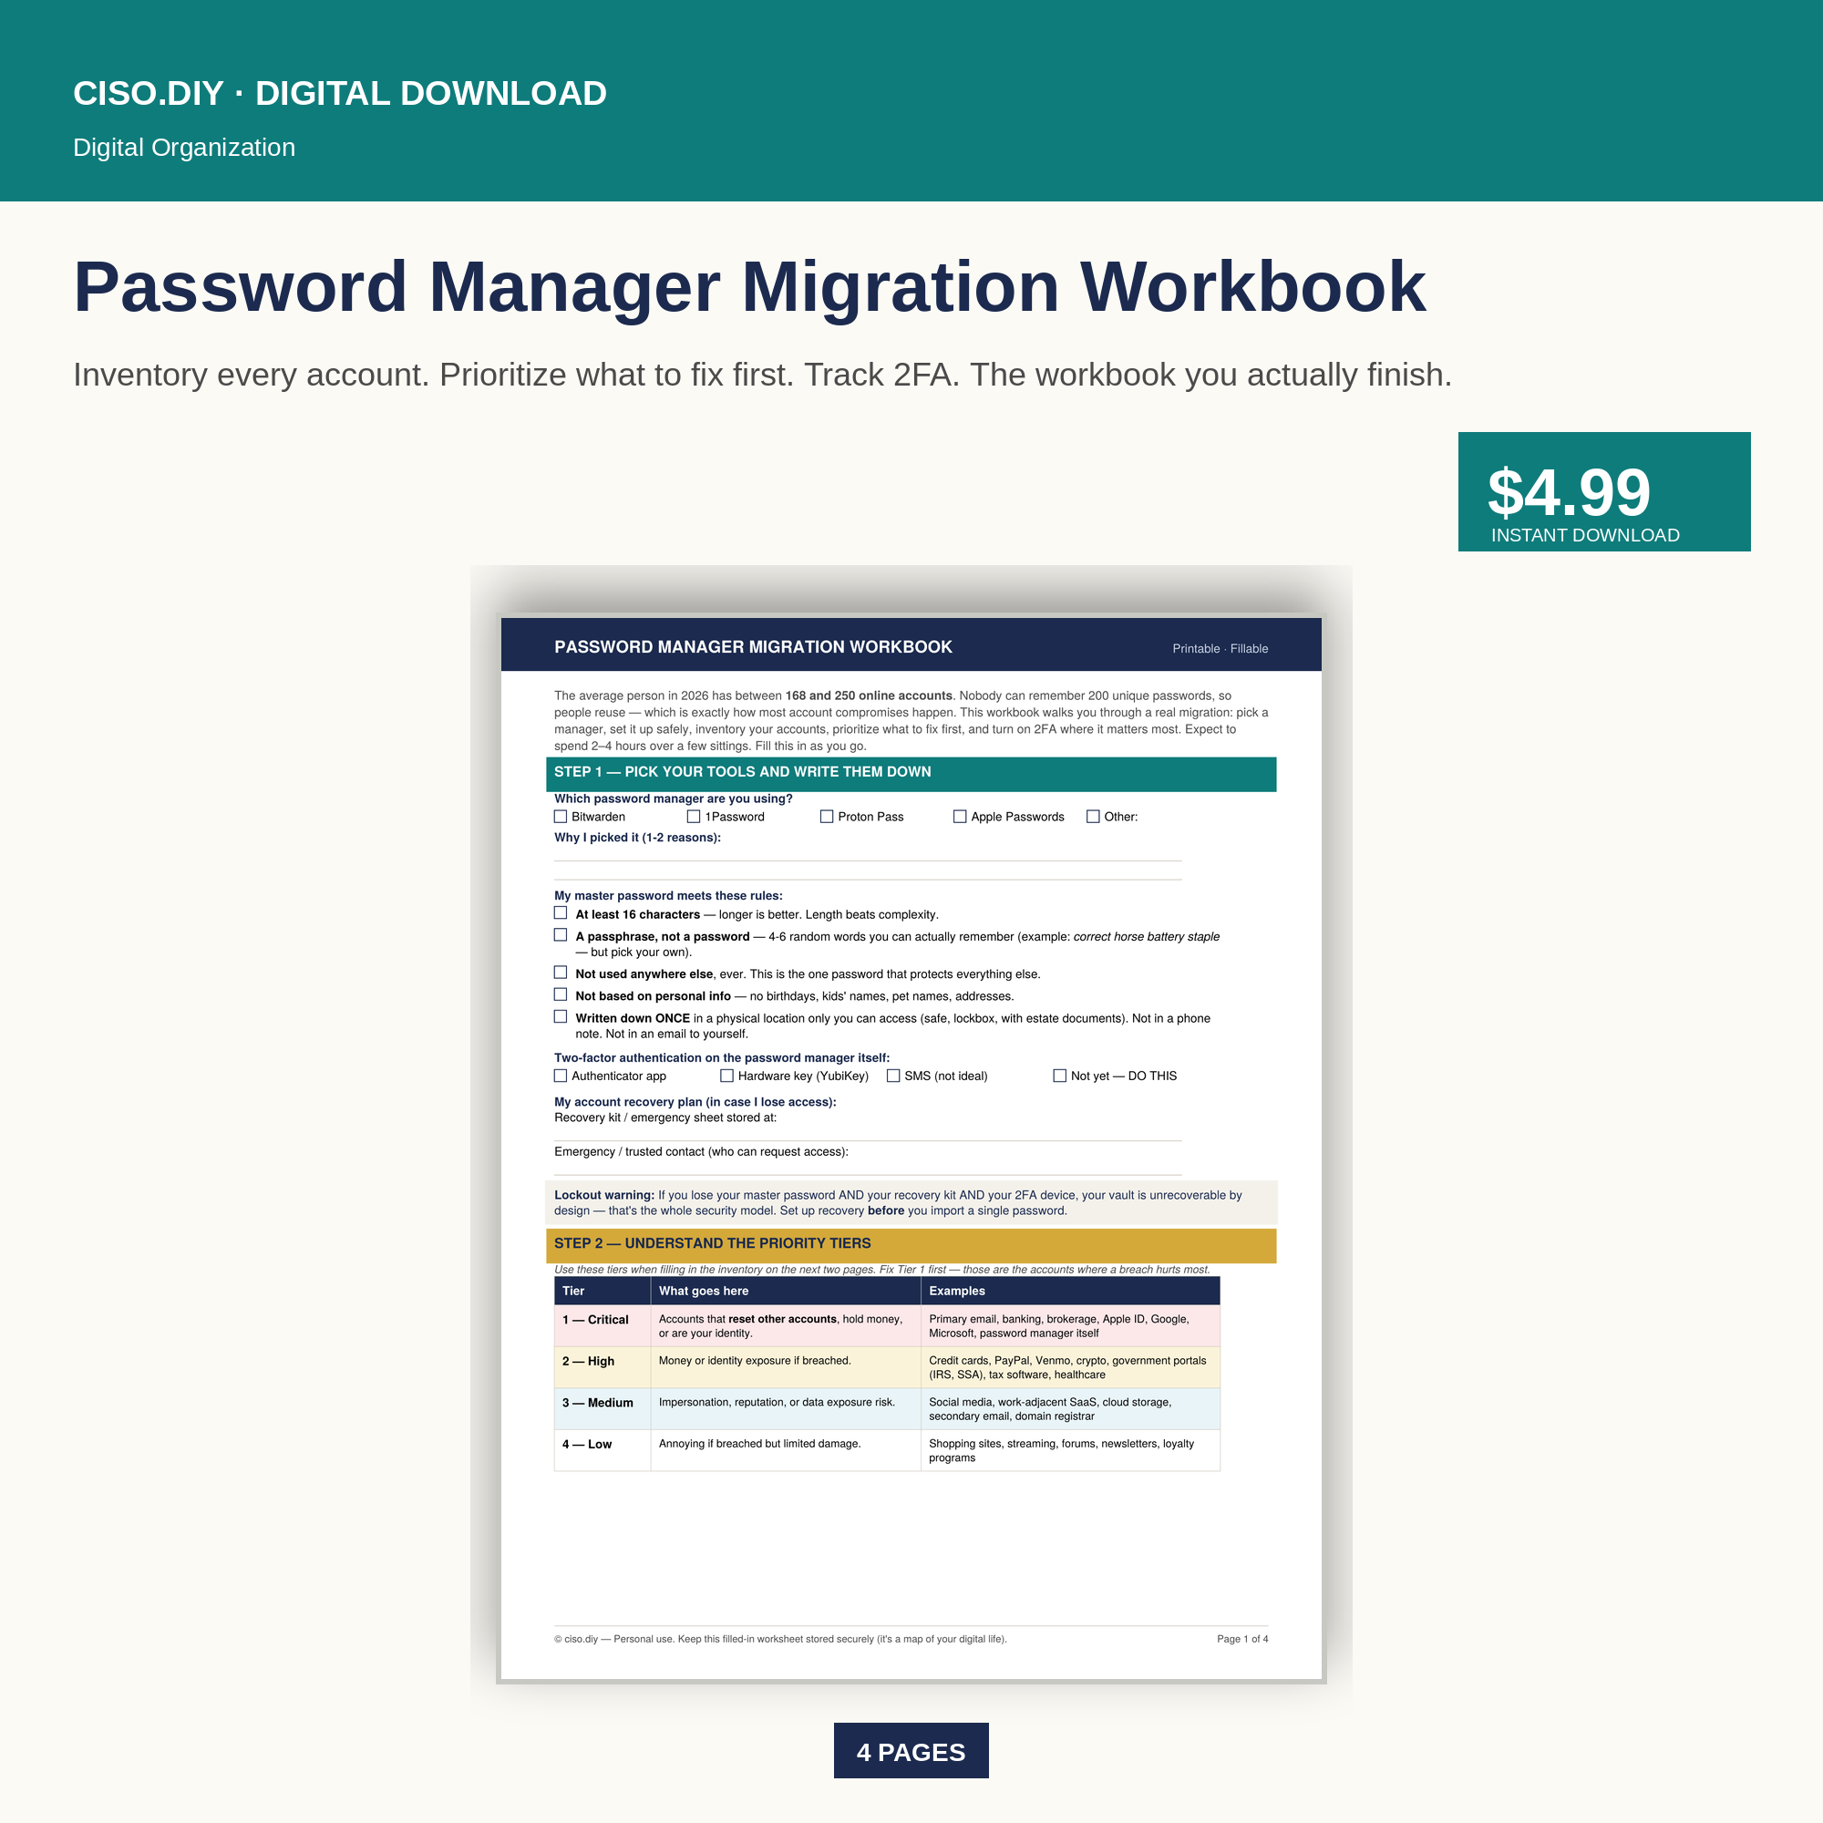
Task: Click the 'Shopping sites, streaming, forums' examples cell
Action: tap(1070, 1450)
